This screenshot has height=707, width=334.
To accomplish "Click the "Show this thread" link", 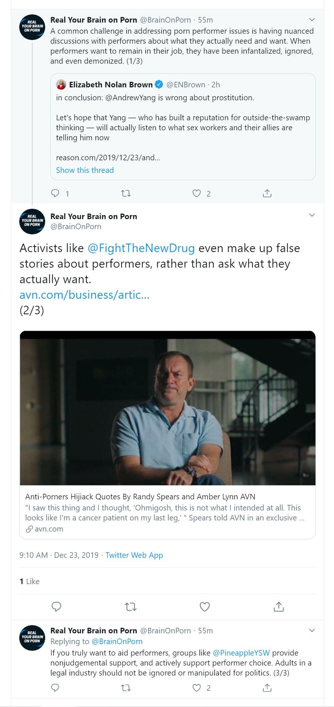I will pyautogui.click(x=85, y=170).
